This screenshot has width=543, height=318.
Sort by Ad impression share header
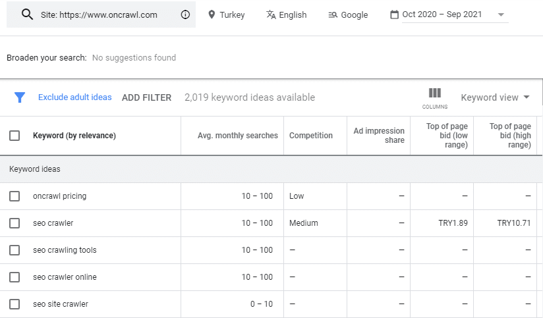tap(379, 135)
